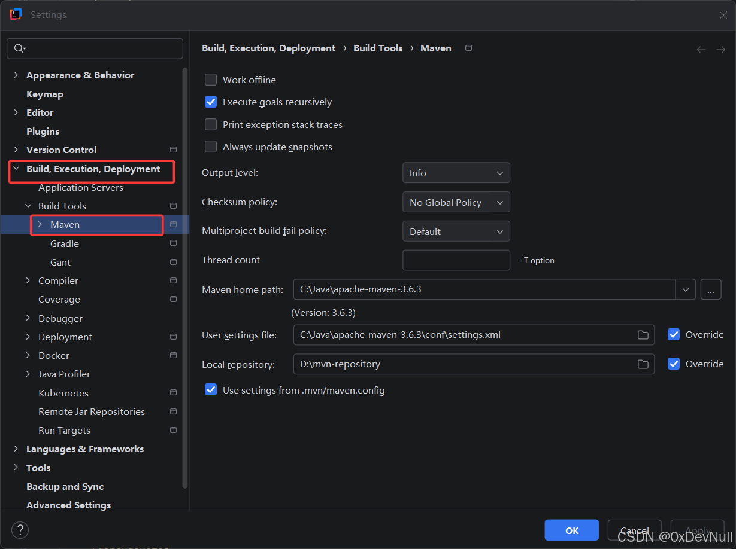This screenshot has height=549, width=736.
Task: Expand the Maven tree node
Action: (40, 224)
